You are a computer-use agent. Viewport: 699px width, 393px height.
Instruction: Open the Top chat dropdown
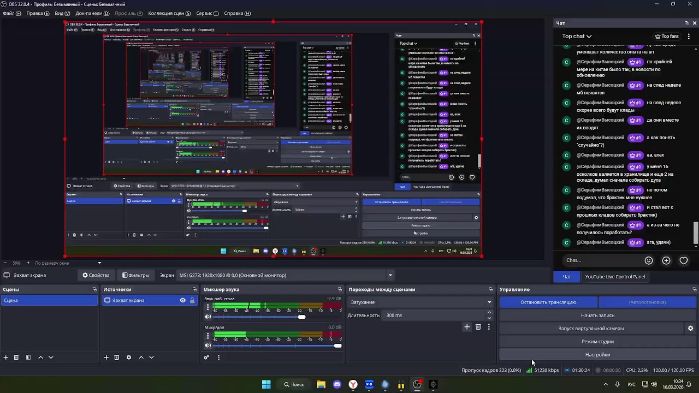[577, 37]
